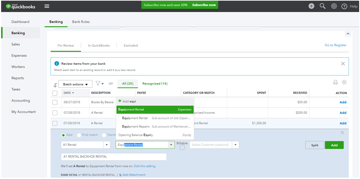
Task: Check the $1,200.00 A Rental row checkbox
Action: (55, 123)
